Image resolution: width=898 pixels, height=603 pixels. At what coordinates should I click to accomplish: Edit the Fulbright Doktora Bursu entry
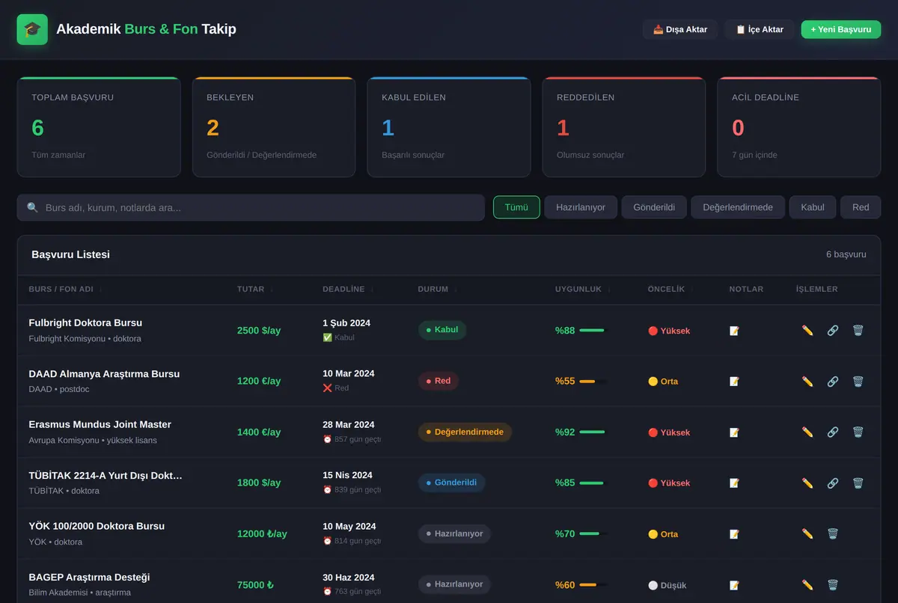(807, 330)
